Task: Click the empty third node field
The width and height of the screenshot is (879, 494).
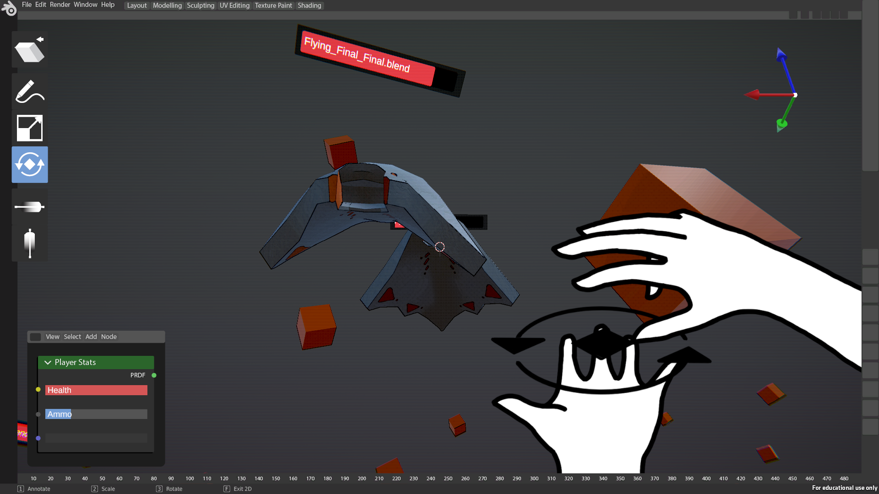Action: click(x=96, y=438)
